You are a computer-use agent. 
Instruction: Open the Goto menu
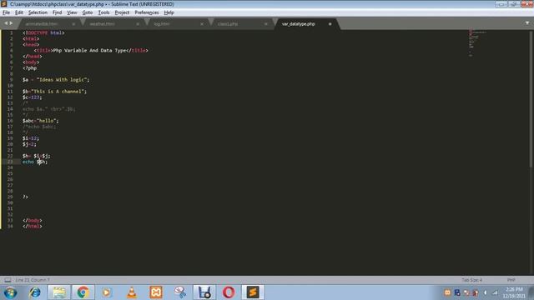(87, 12)
